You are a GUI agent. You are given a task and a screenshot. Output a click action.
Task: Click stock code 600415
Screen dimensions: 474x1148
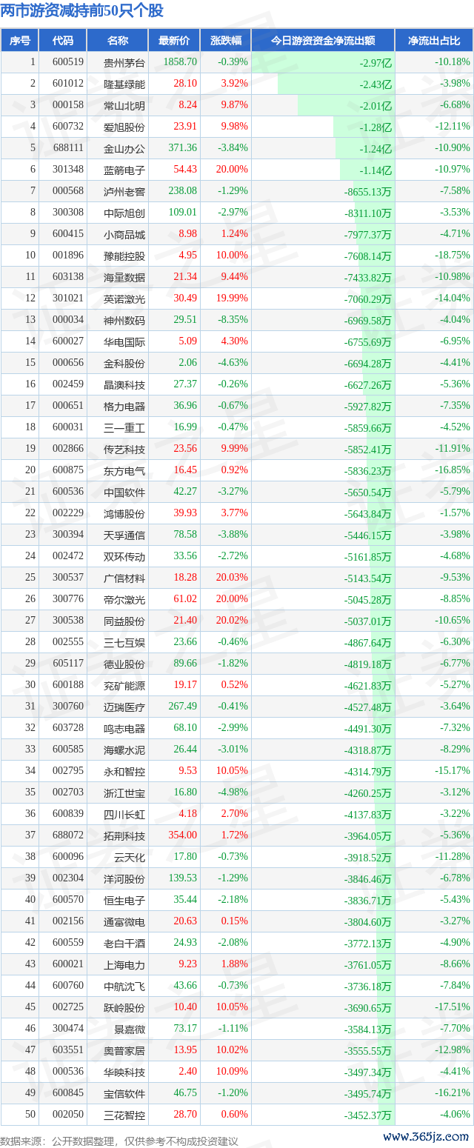tap(68, 234)
